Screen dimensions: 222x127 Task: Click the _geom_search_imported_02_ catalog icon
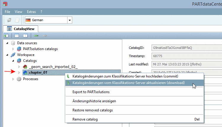tap(25, 67)
